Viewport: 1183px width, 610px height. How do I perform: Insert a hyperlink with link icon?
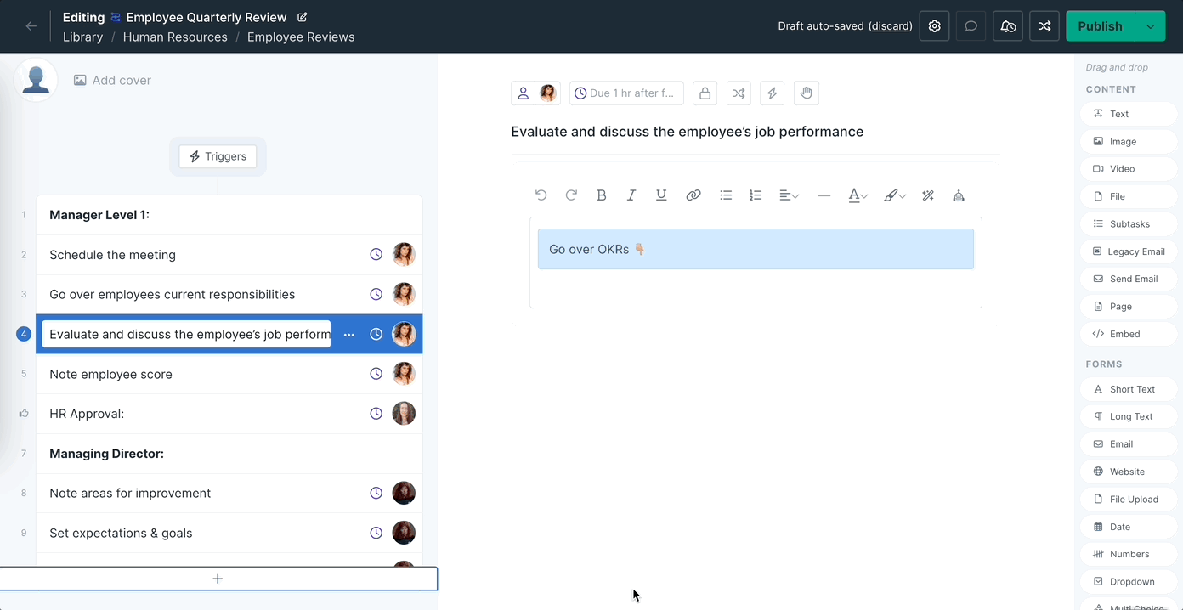click(693, 195)
